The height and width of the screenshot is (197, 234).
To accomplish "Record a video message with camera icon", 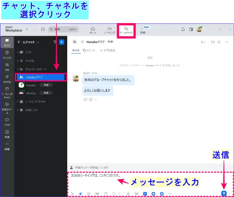I will tap(137, 194).
